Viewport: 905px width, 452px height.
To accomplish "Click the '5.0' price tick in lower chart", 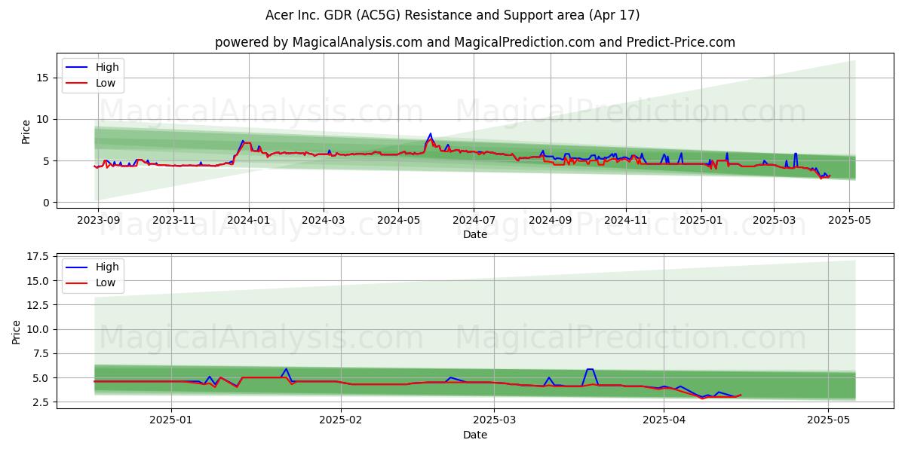I will tap(41, 378).
